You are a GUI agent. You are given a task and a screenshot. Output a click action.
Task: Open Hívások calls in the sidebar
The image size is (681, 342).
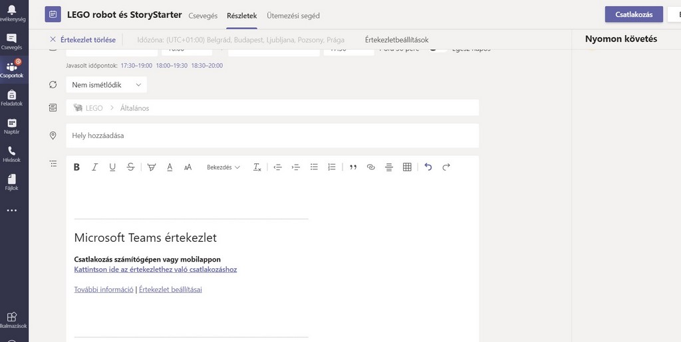click(x=12, y=154)
